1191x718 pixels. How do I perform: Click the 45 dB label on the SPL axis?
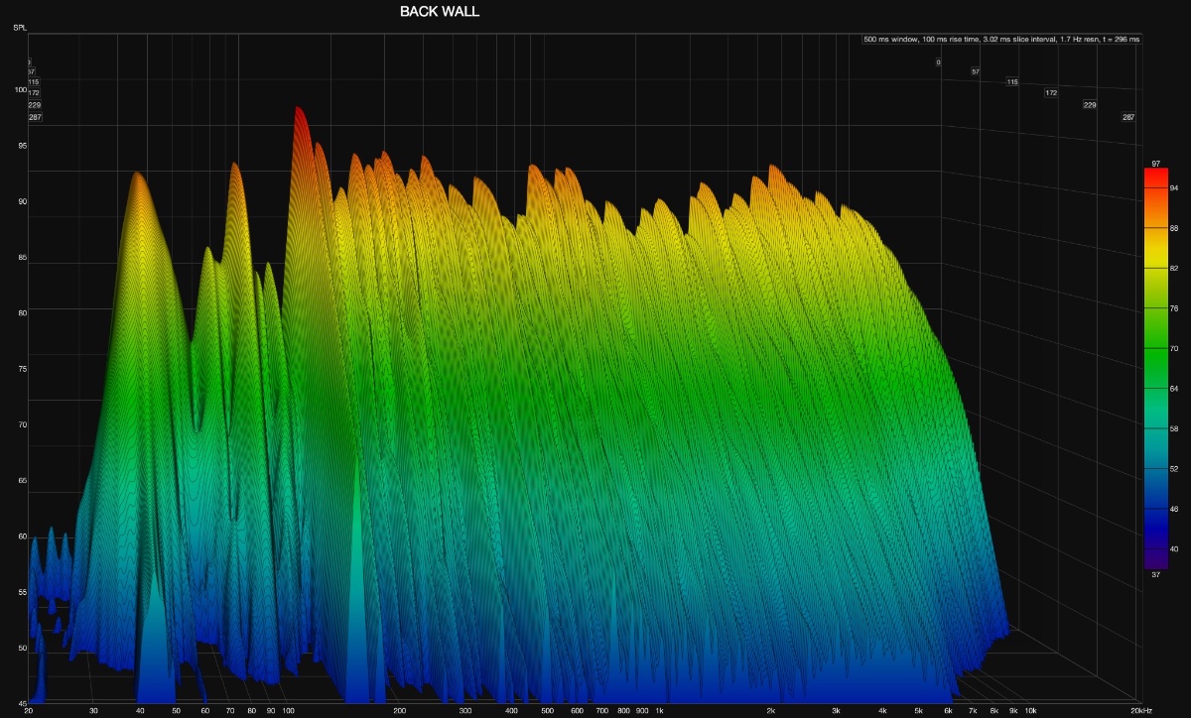20,703
